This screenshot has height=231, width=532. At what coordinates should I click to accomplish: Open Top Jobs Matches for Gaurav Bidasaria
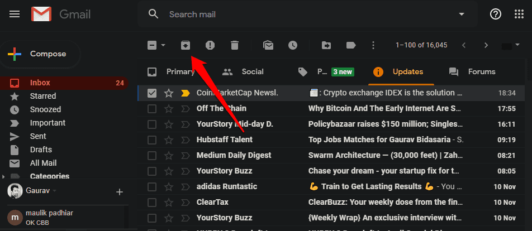click(331, 140)
